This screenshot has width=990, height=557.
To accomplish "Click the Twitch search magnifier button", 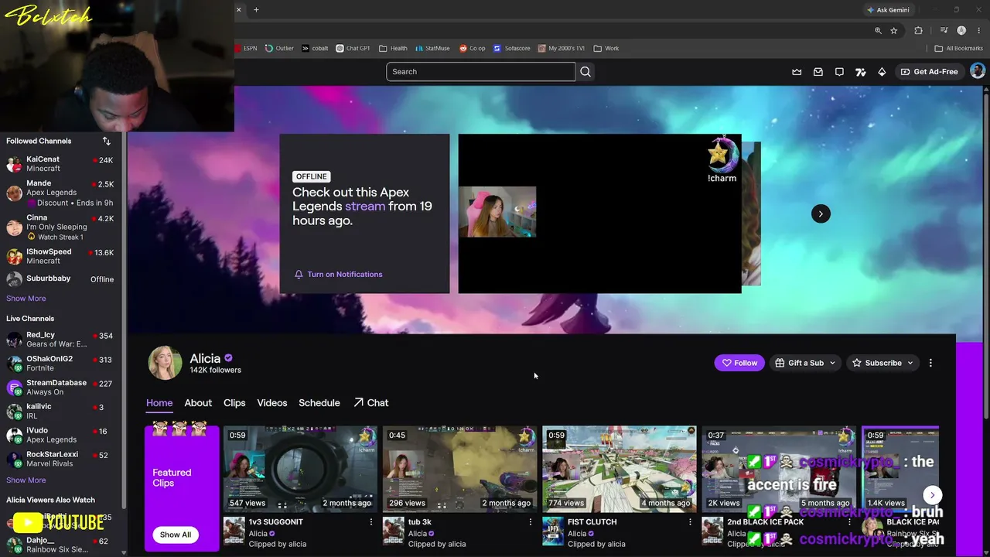I will click(585, 72).
